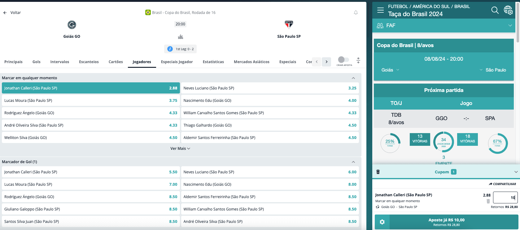Switch to the Escanteios tab

click(89, 62)
